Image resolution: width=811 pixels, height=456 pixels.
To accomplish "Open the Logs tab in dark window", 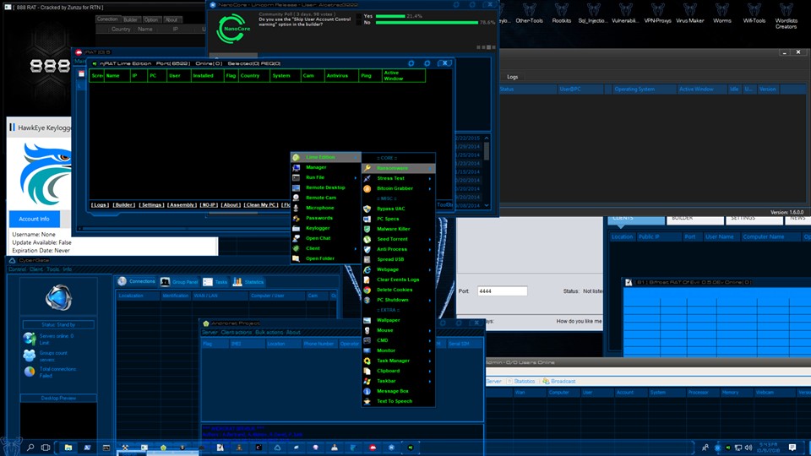I will pos(512,77).
